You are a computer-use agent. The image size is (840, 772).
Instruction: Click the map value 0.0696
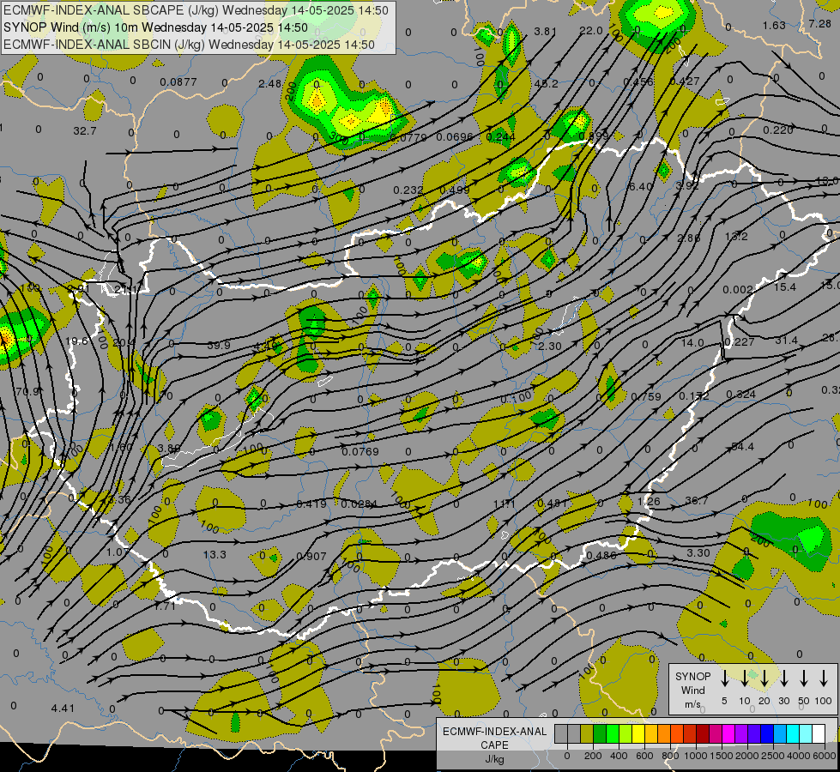[x=454, y=137]
